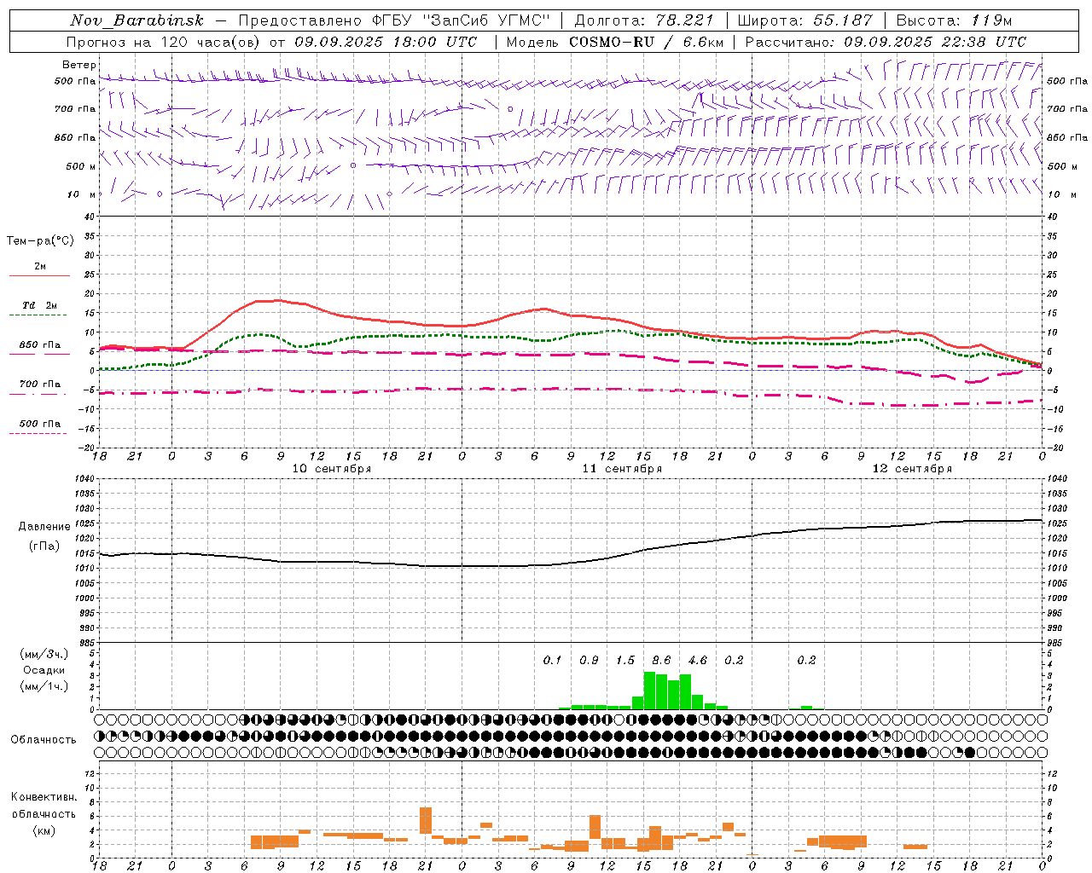Click the Прогноз на 120 часа(ов) text
Viewport: 1092px width, 873px height.
pos(165,42)
